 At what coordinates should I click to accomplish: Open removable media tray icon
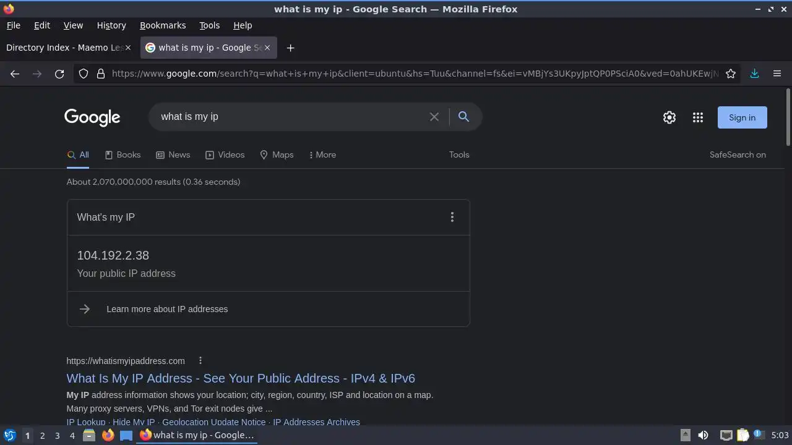(x=686, y=435)
